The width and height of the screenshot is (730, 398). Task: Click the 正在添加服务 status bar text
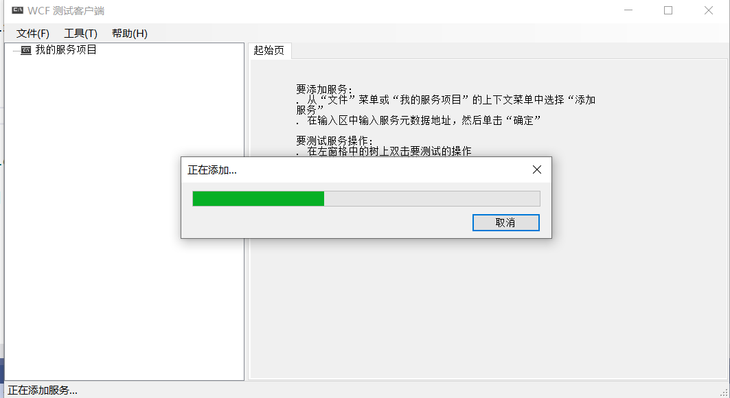point(43,390)
